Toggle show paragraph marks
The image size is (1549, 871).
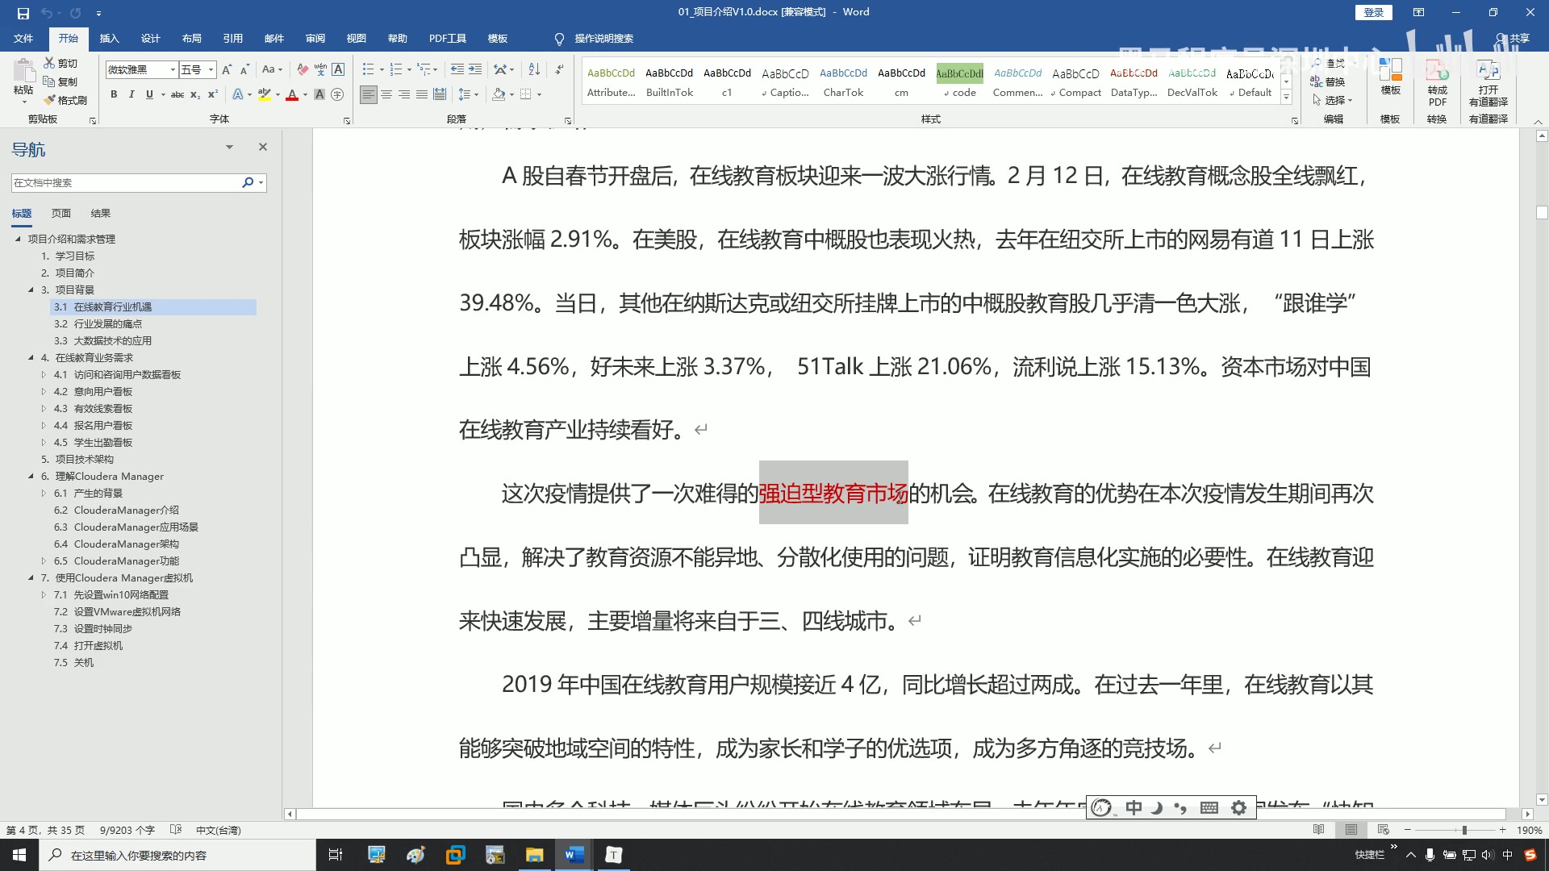(559, 69)
